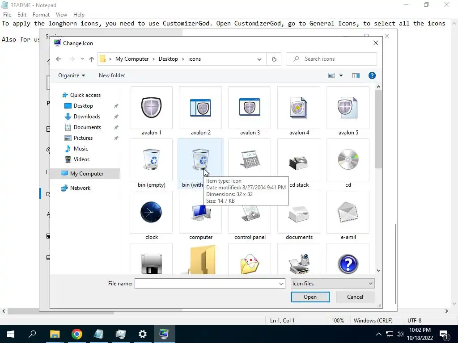
Task: Open Settings gear on the taskbar
Action: click(143, 334)
